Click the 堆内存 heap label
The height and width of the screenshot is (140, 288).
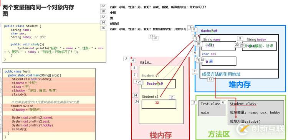tap(240, 85)
